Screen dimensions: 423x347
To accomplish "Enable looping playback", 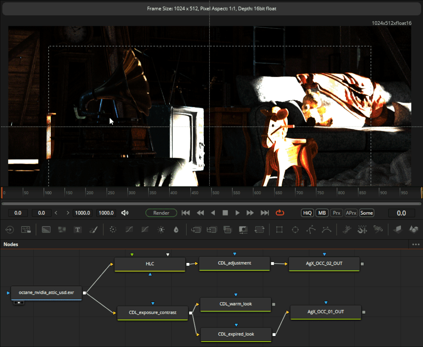I will [x=280, y=213].
